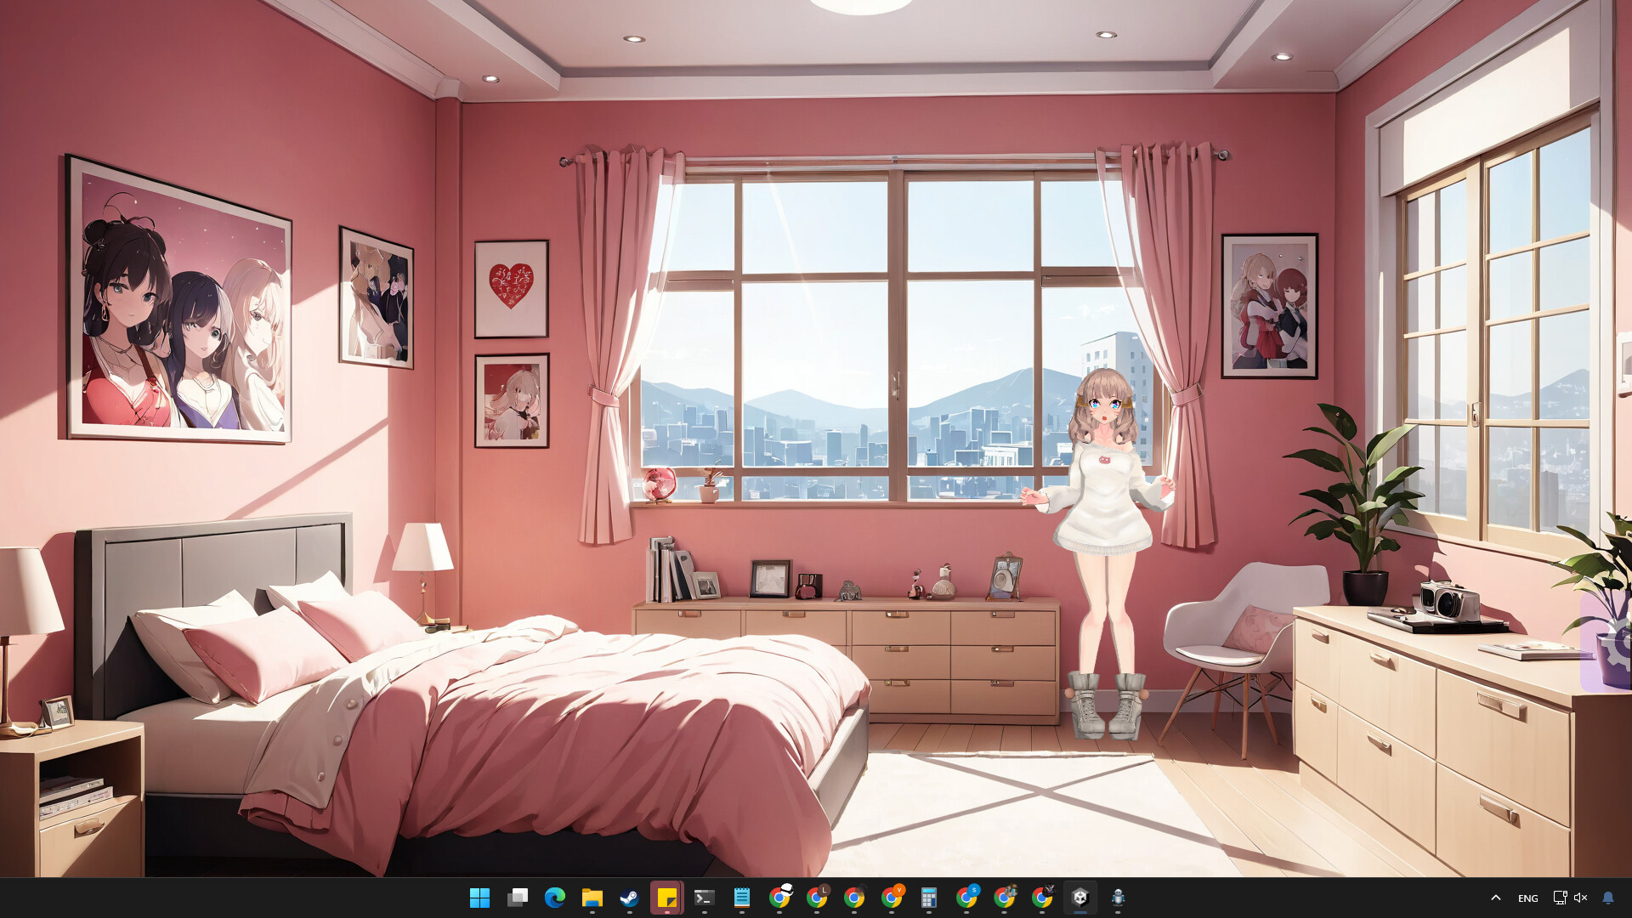Open File Explorer
This screenshot has height=918, width=1632.
[592, 898]
